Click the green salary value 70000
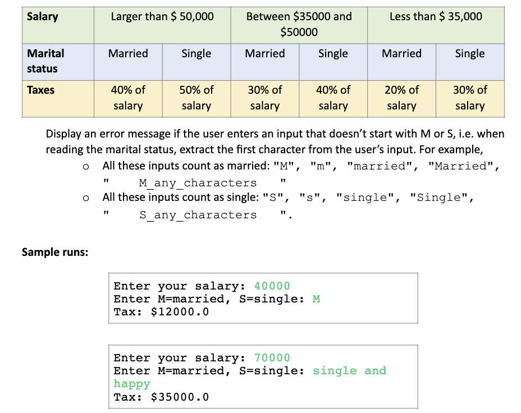 pyautogui.click(x=272, y=357)
